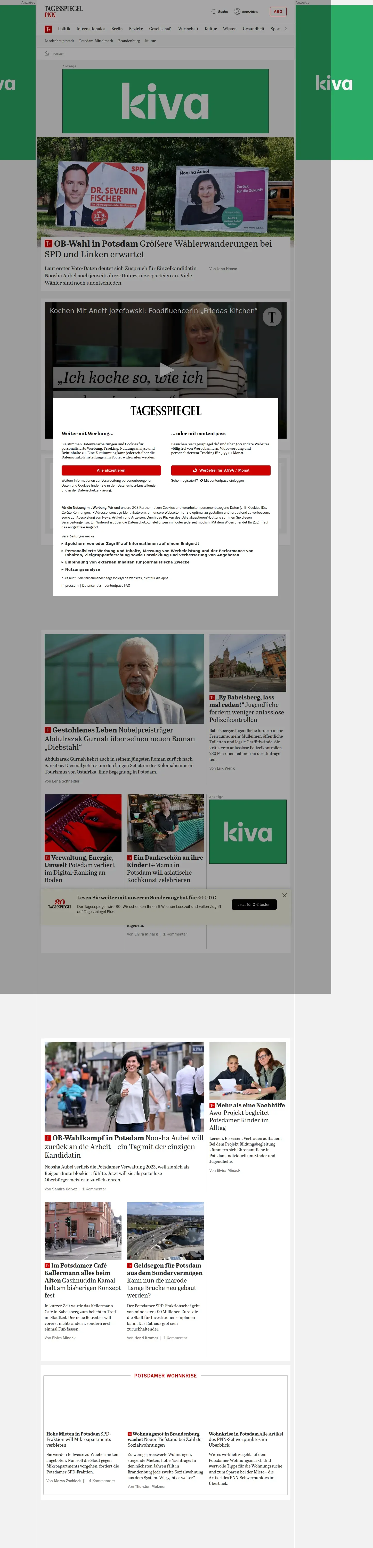Open the Datenschutz link in dialog footer
Screen dimensions: 373x1548
pyautogui.click(x=91, y=585)
